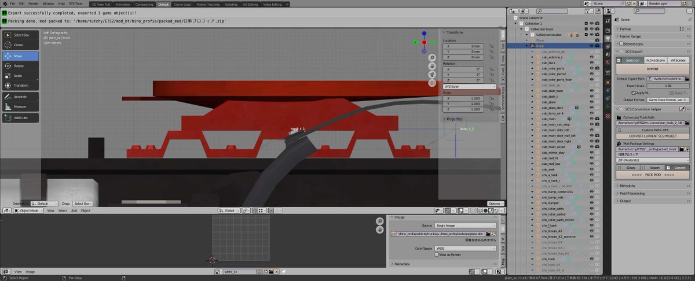Enable View as Render checkbox
This screenshot has height=281, width=695.
click(x=436, y=254)
